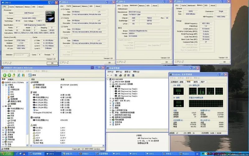The width and height of the screenshot is (249, 156).
Task: Click the 开始 Start button
Action: (7, 154)
